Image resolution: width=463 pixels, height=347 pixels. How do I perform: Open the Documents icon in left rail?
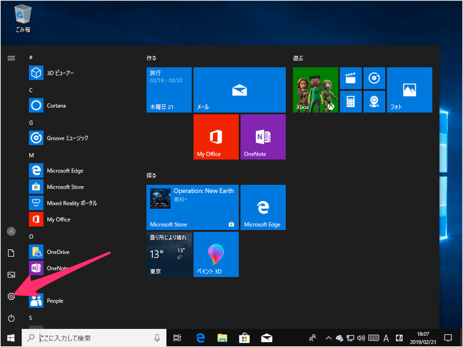11,253
